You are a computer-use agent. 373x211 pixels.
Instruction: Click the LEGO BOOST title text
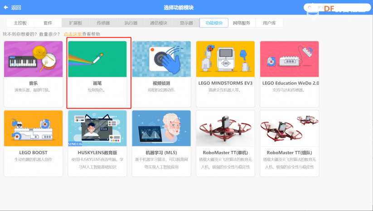pyautogui.click(x=33, y=153)
